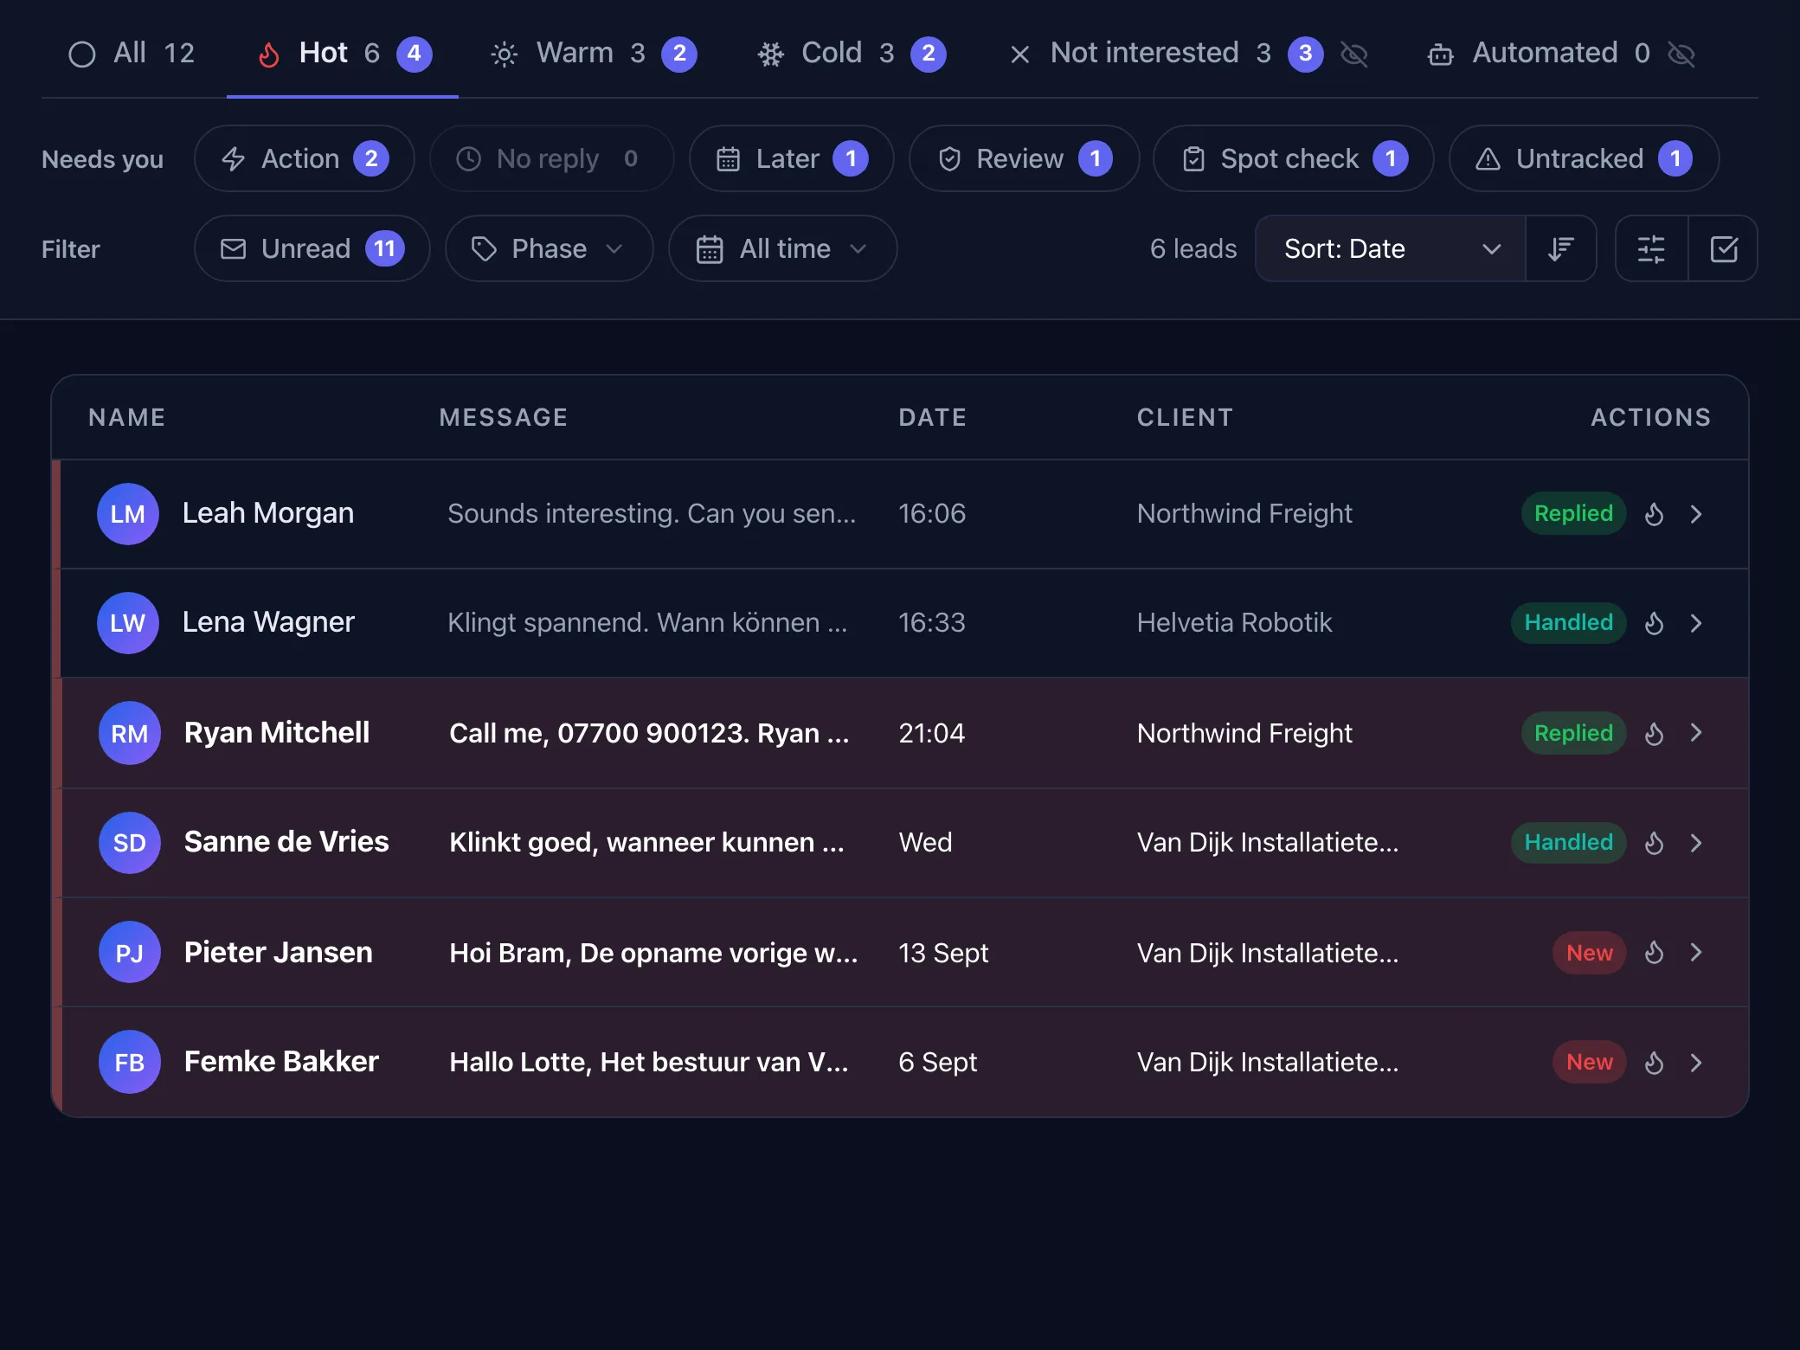
Task: Click the flame icon in Sanne de Vries' row
Action: [1654, 843]
